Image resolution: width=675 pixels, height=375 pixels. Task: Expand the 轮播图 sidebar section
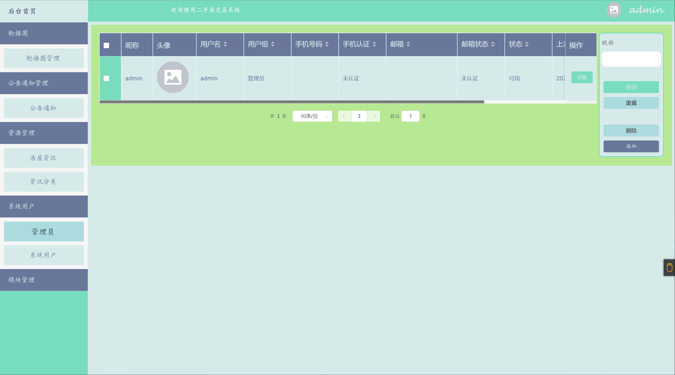pos(44,33)
